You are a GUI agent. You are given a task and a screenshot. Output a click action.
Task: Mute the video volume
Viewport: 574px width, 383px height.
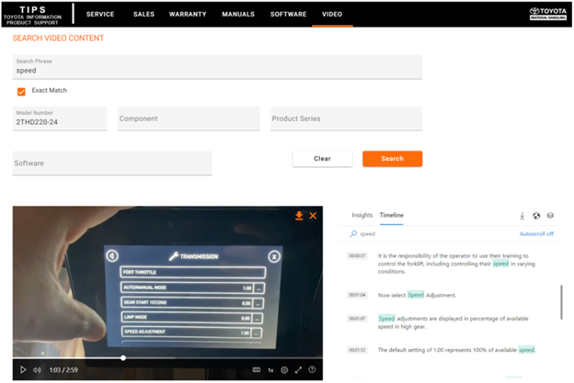tap(37, 370)
